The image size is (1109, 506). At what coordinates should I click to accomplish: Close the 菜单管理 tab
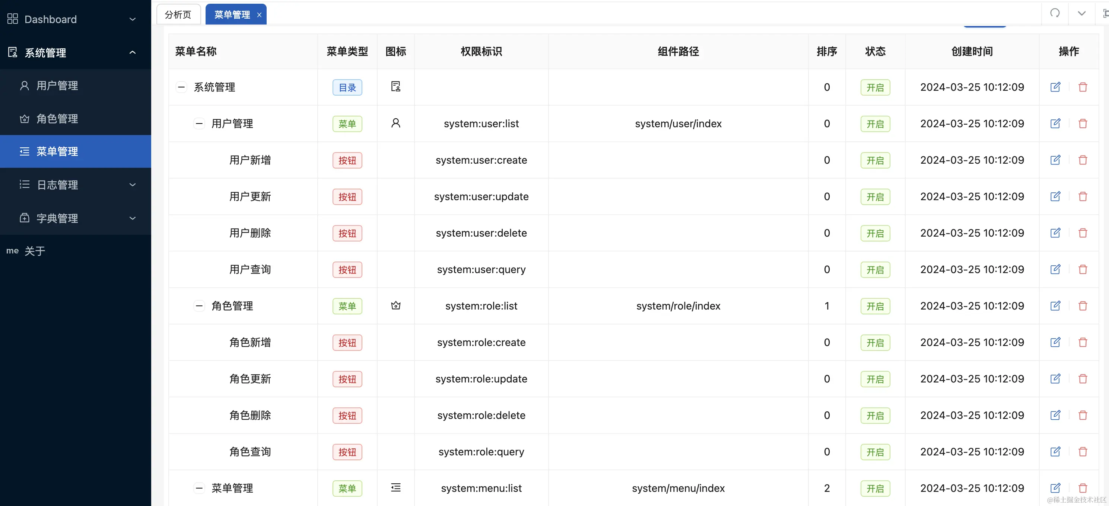tap(259, 15)
